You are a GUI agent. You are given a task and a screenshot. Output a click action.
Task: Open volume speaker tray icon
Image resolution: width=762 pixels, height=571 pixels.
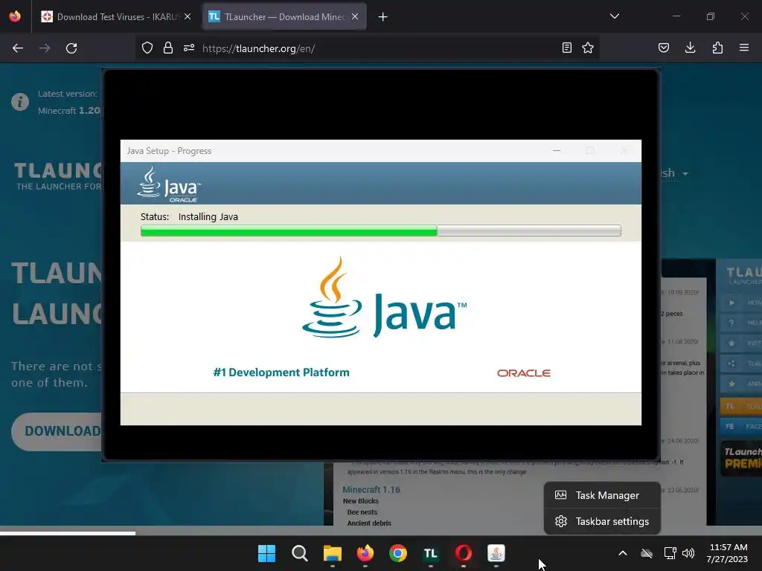[688, 553]
